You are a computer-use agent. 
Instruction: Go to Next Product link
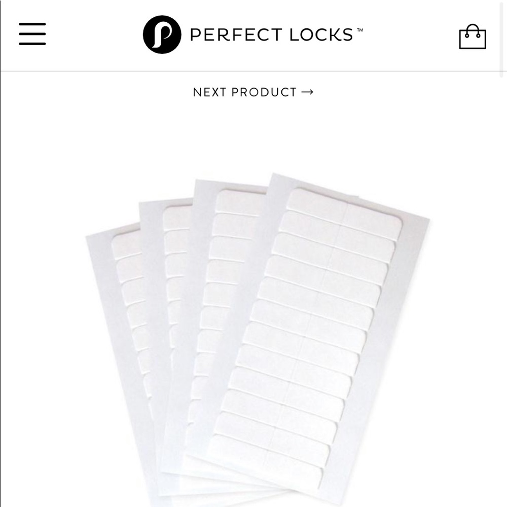click(253, 92)
